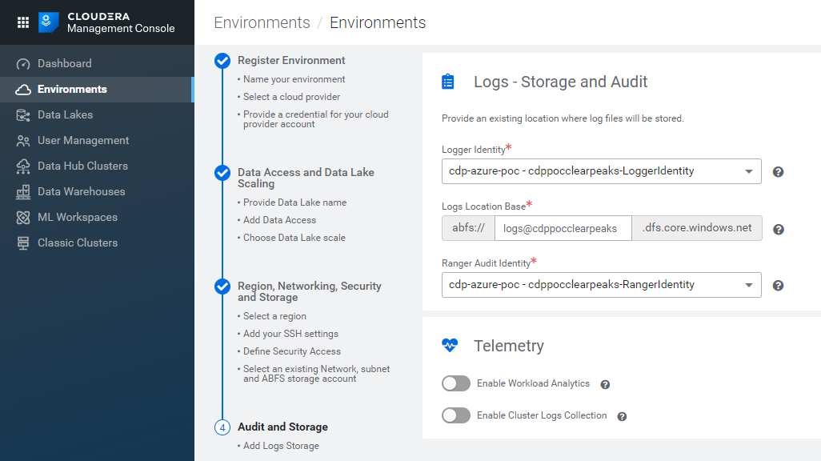Click Data Access and Data Lake Scaling checkmark
821x461 pixels.
tap(222, 173)
